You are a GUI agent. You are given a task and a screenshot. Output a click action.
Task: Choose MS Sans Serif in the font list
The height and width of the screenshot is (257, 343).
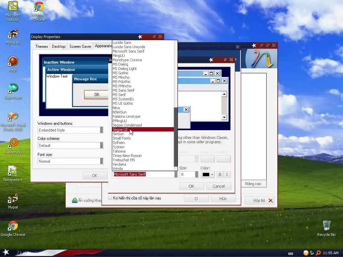pyautogui.click(x=143, y=90)
